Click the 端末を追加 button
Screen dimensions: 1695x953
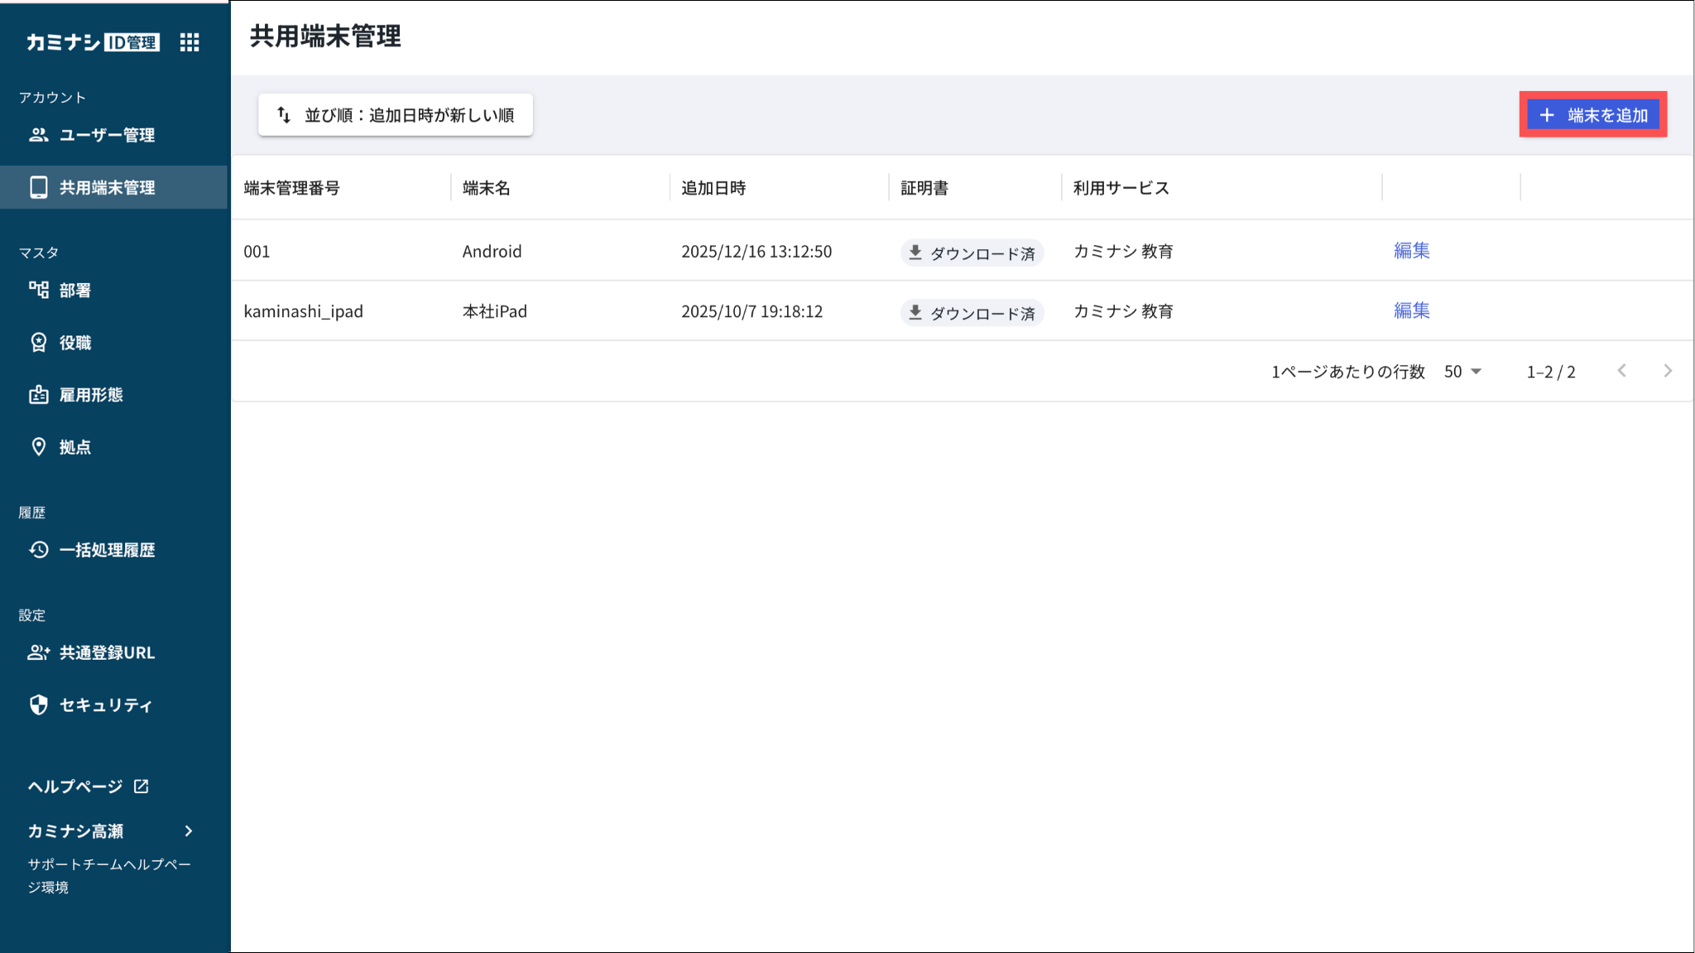(1592, 115)
